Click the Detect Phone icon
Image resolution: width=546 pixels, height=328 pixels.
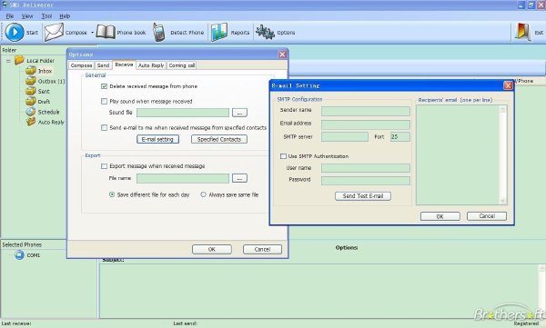(x=159, y=33)
